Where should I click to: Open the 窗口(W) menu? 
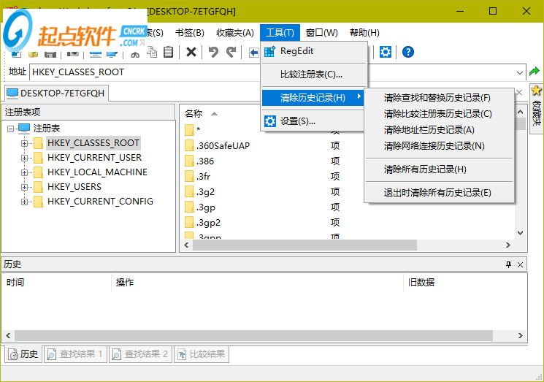click(x=321, y=33)
